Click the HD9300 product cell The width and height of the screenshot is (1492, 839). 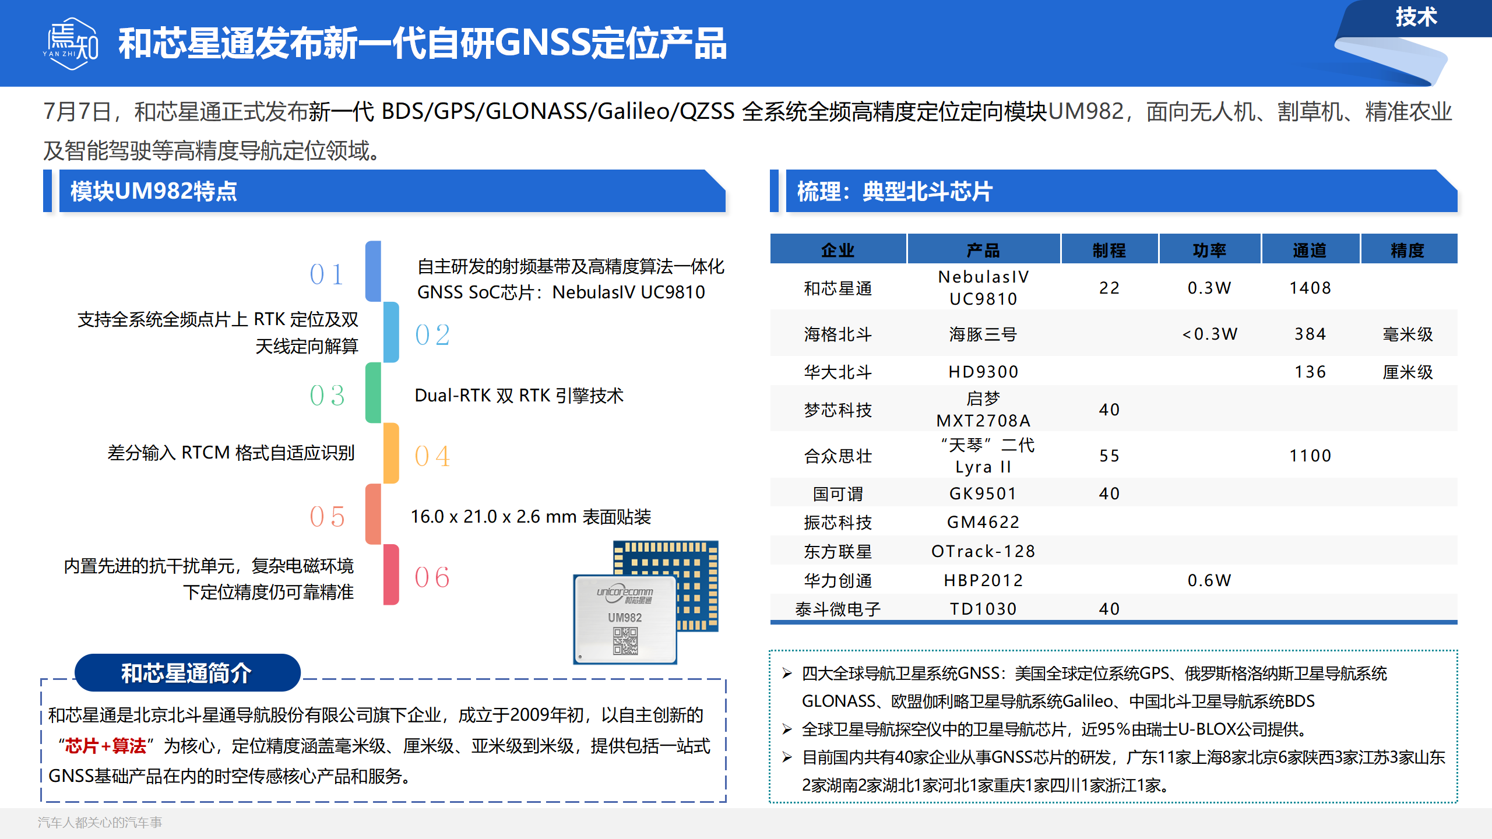pyautogui.click(x=983, y=372)
